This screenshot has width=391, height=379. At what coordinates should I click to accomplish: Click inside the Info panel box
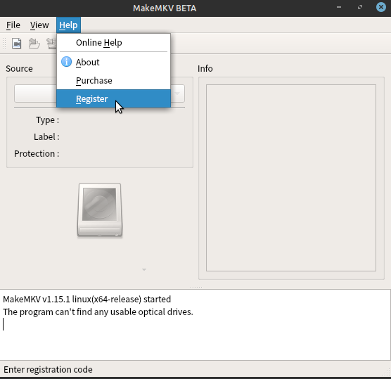point(291,178)
